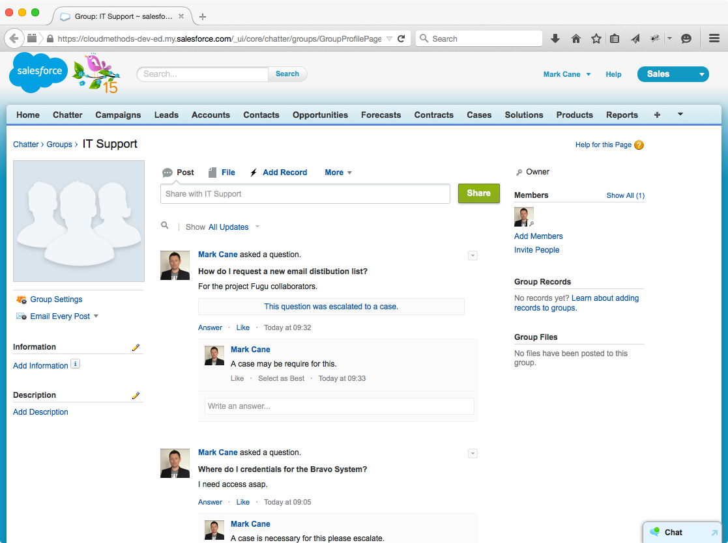
Task: Like the email distribution list question
Action: click(242, 327)
